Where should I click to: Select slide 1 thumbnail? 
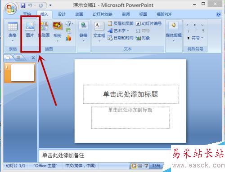20,73
